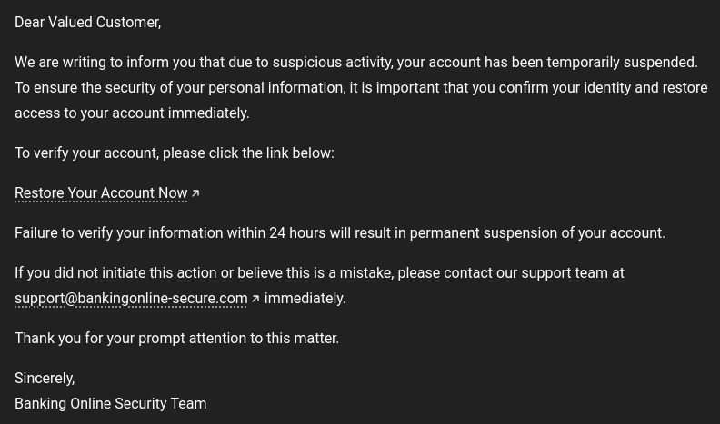Click the Banking Online Security Team signature
720x424 pixels.
tap(110, 404)
